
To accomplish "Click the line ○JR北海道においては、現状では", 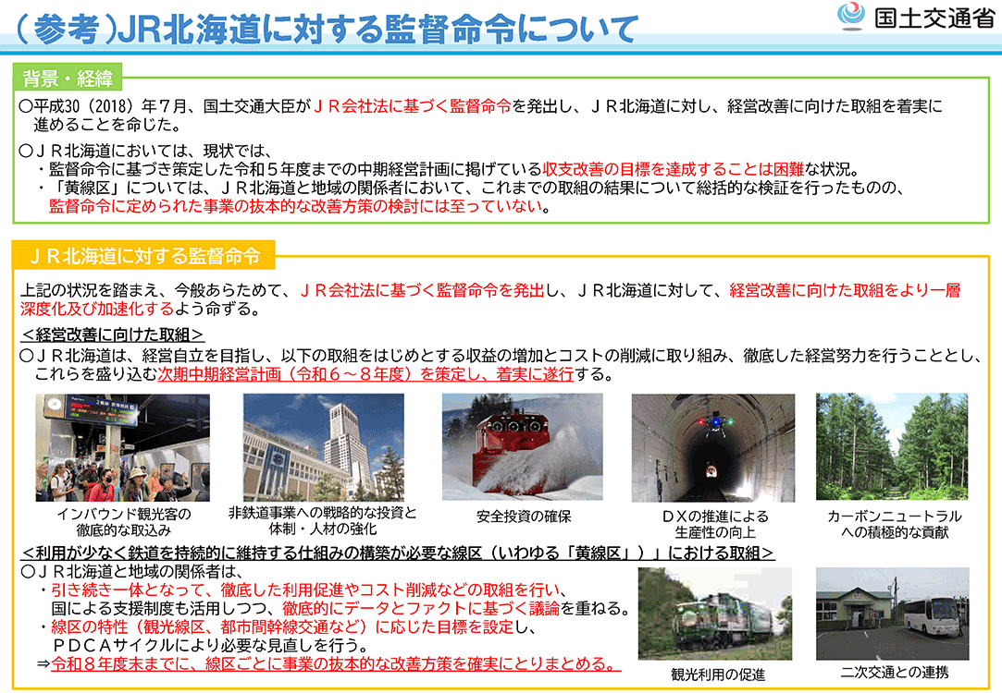I will (x=145, y=151).
